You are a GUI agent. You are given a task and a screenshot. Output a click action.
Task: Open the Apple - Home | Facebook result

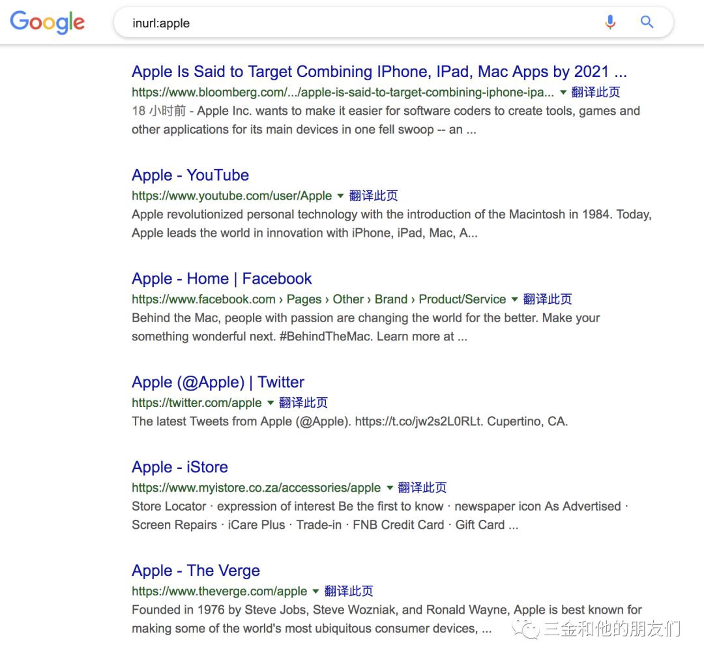222,278
